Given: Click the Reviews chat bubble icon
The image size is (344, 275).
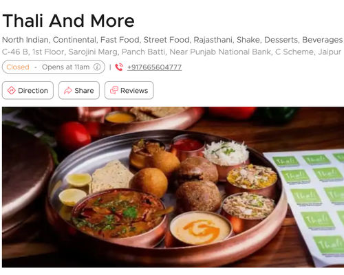Looking at the screenshot, I should pos(114,90).
